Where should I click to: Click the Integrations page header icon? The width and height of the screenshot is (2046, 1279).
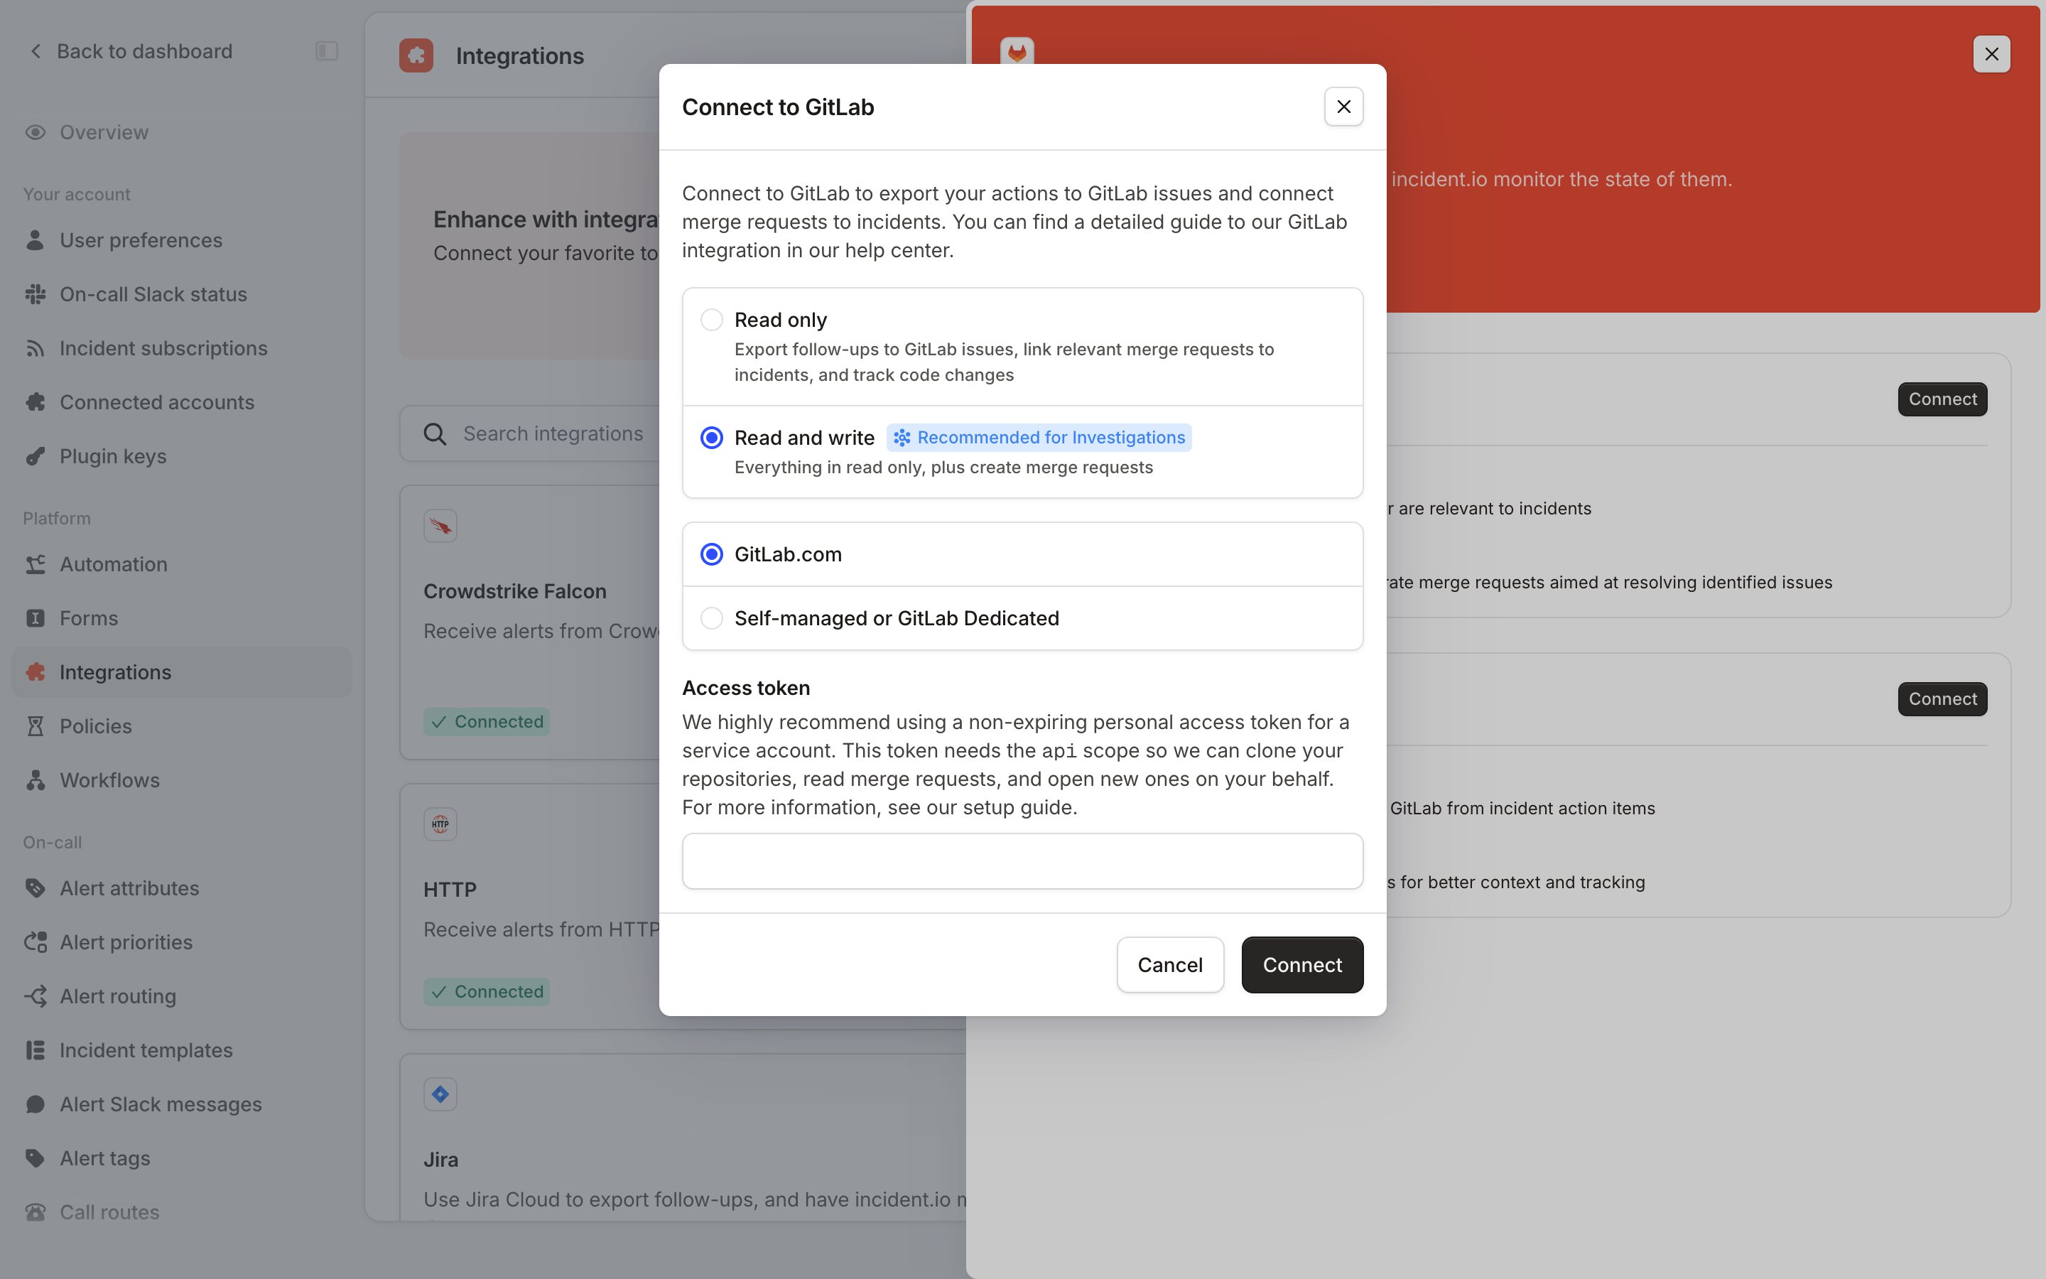[x=417, y=56]
